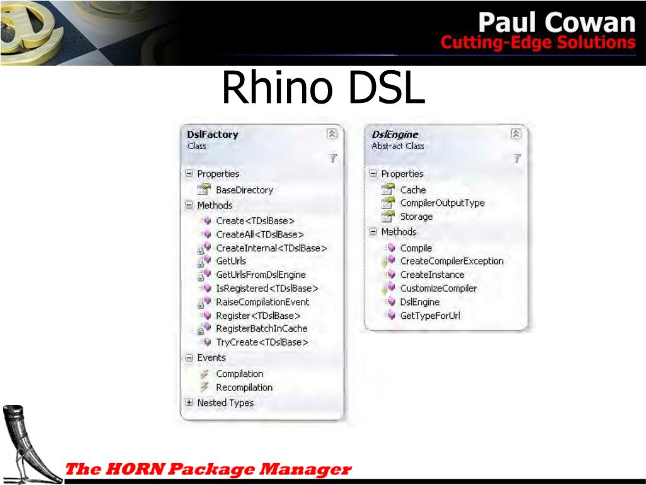The image size is (646, 485).
Task: Select the IsRegistered<TDslBase> method name
Action: 267,288
